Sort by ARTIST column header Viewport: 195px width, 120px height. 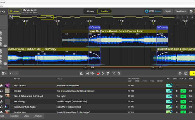point(17,79)
